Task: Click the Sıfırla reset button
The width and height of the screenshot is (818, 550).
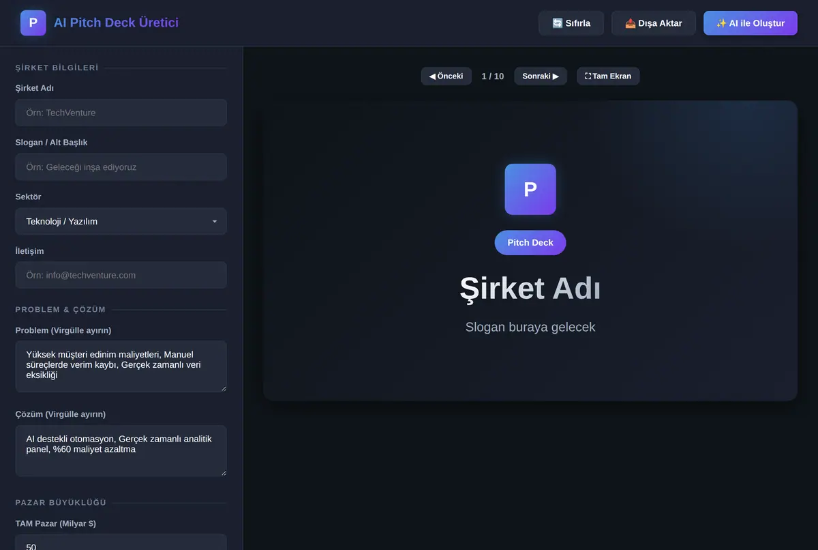Action: (571, 23)
